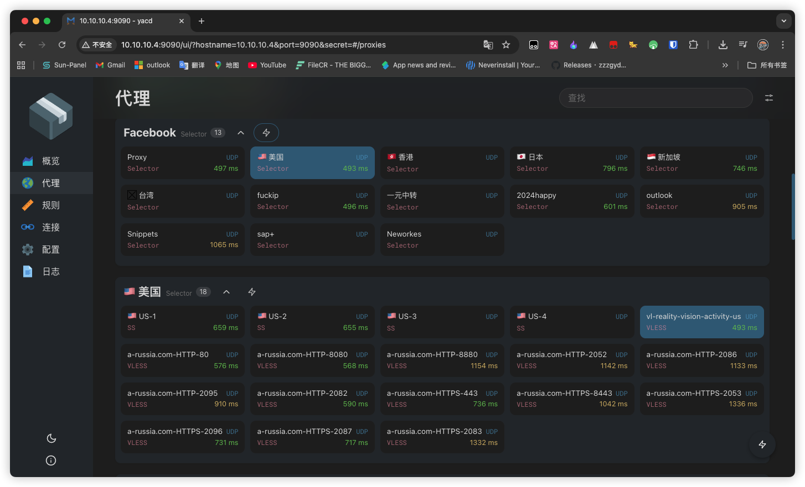Toggle dark theme with moon icon

tap(51, 438)
